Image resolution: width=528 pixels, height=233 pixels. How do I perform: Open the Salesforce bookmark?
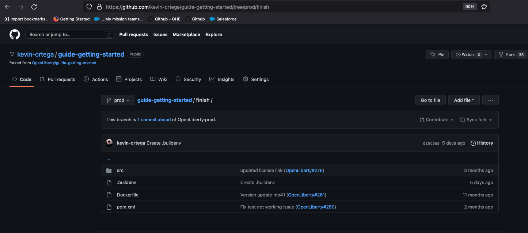click(x=223, y=19)
